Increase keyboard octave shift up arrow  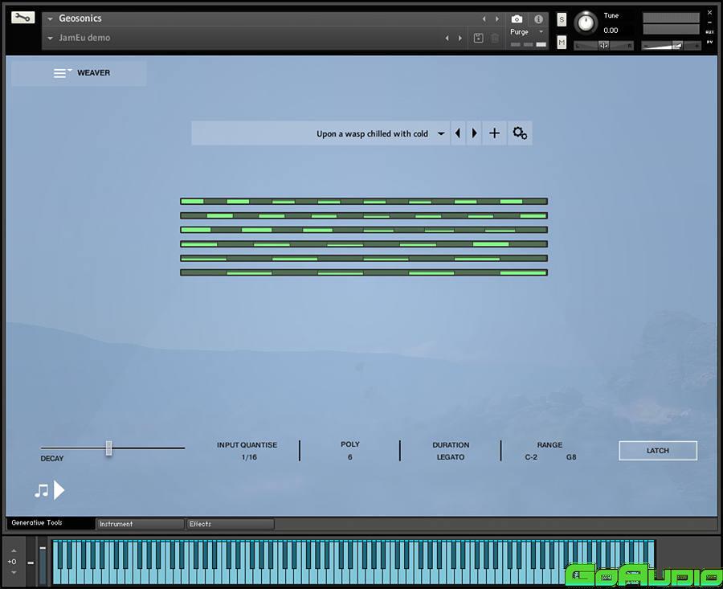14,550
